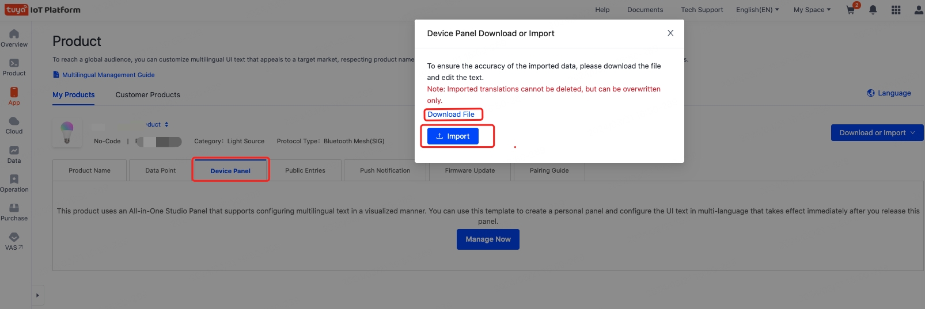Open the apps grid icon
The width and height of the screenshot is (925, 309).
896,10
